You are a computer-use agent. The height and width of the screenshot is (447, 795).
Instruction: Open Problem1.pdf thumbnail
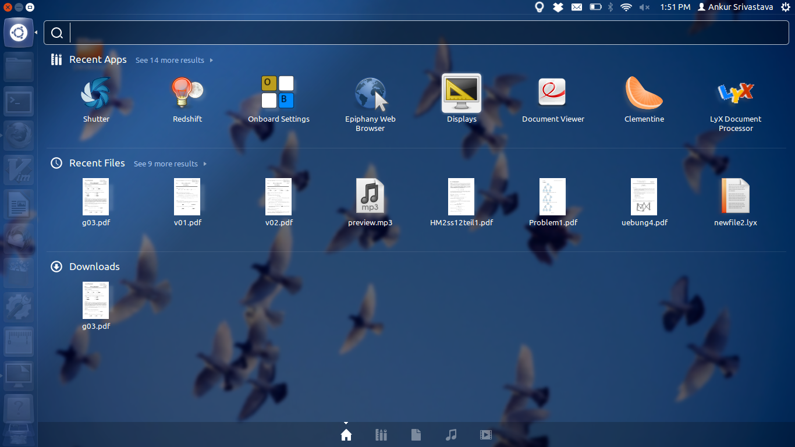point(553,197)
